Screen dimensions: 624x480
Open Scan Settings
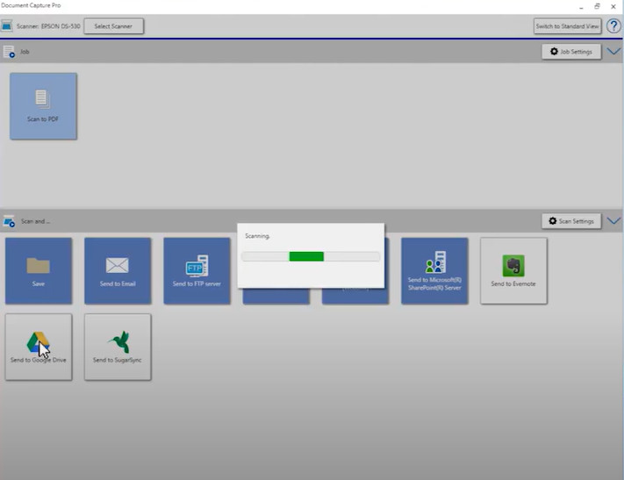pyautogui.click(x=570, y=221)
